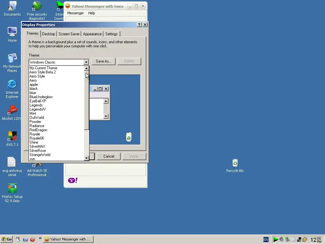Choose the Royale theme entry
The height and width of the screenshot is (244, 325).
coord(56,134)
